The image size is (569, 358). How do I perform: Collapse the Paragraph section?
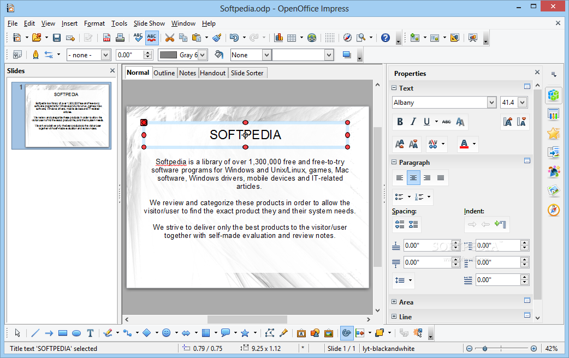click(x=394, y=162)
